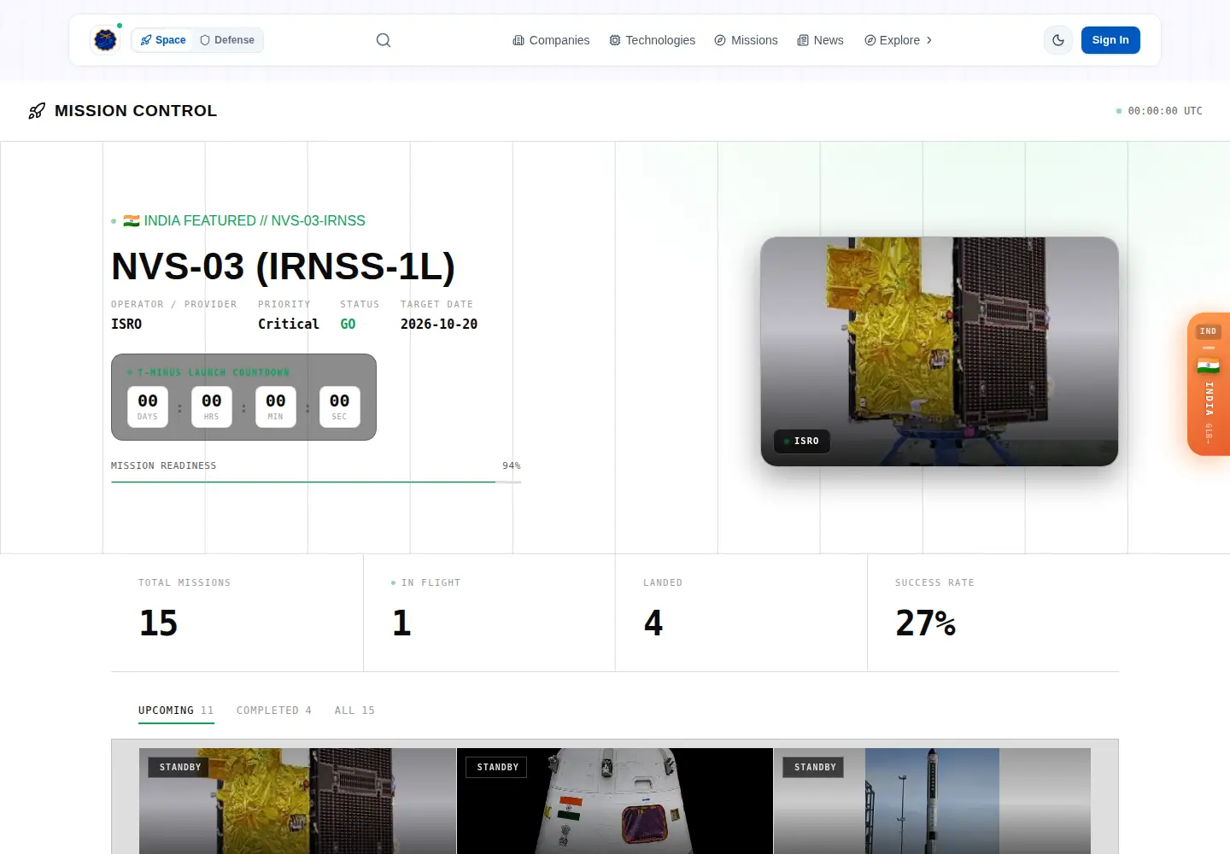Open the rocket launchpad Standby mission card

932,801
